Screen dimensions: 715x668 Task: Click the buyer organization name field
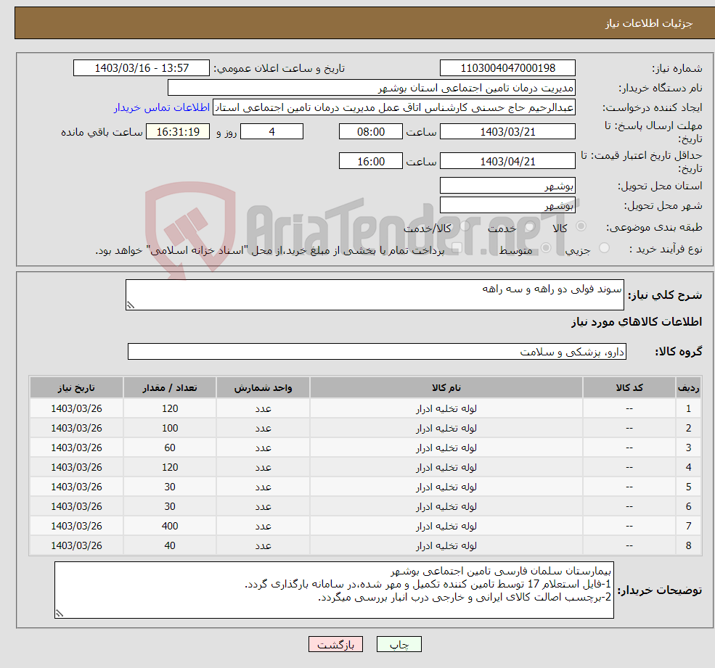point(371,88)
